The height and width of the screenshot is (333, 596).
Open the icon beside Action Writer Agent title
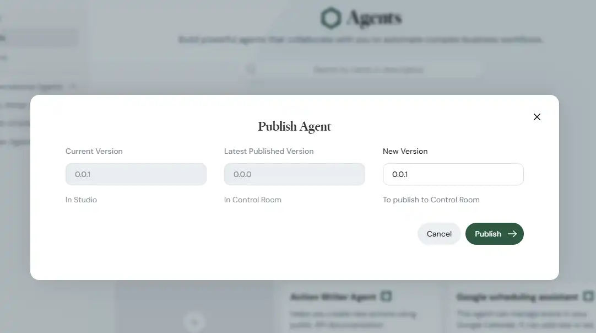click(386, 296)
